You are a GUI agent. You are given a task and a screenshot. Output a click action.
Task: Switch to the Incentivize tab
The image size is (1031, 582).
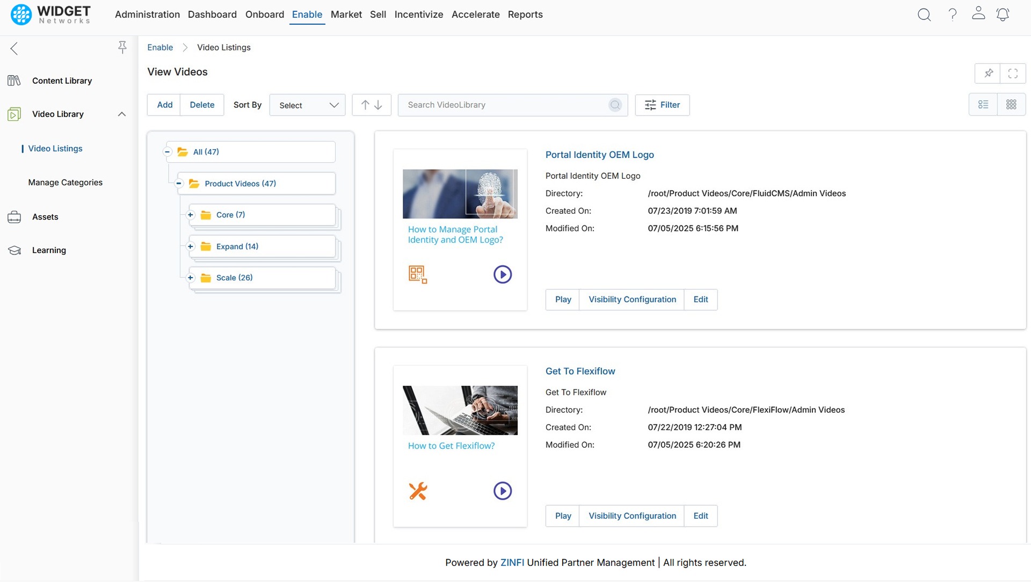point(419,14)
